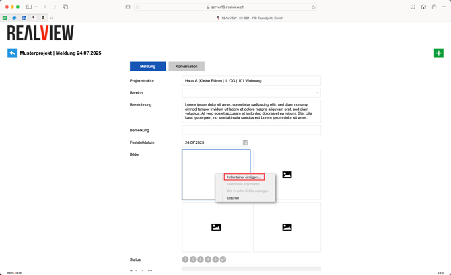Screen dimensions: 451x275
Task: Select the status checkmark circle
Action: click(x=223, y=259)
